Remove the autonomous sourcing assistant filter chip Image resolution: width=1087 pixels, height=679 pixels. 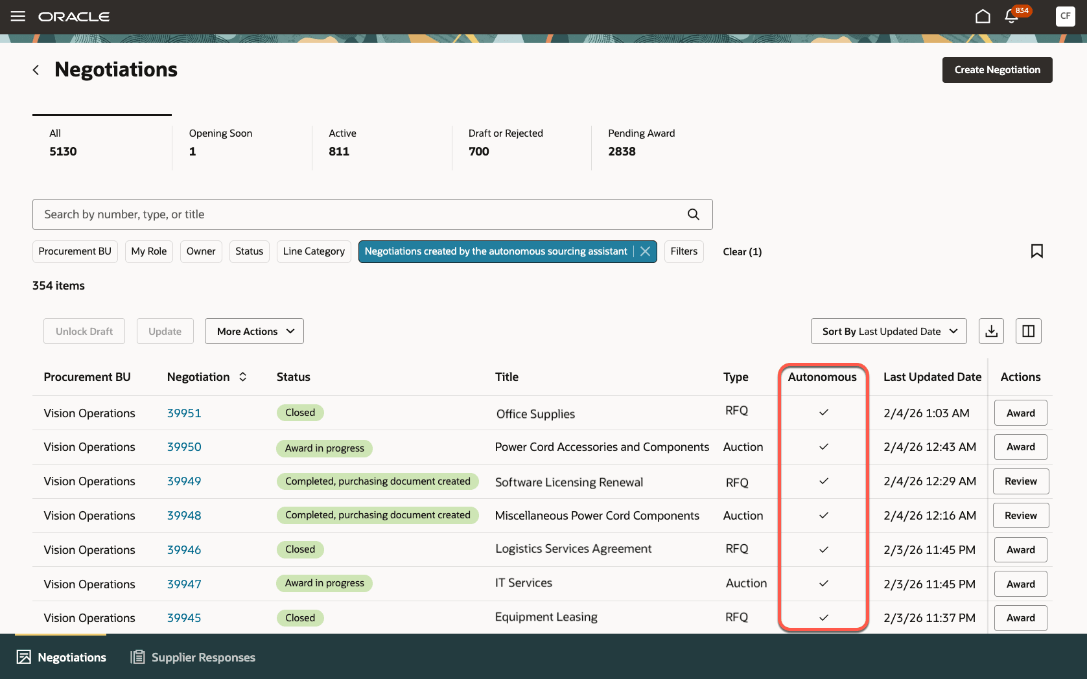click(x=645, y=251)
